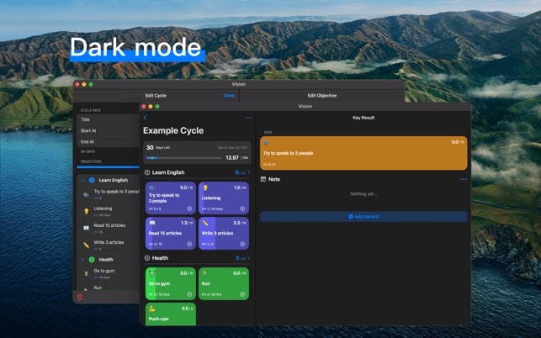Select Read 15 articles row in Edit Cycle list
This screenshot has height=338, width=541.
pos(109,228)
